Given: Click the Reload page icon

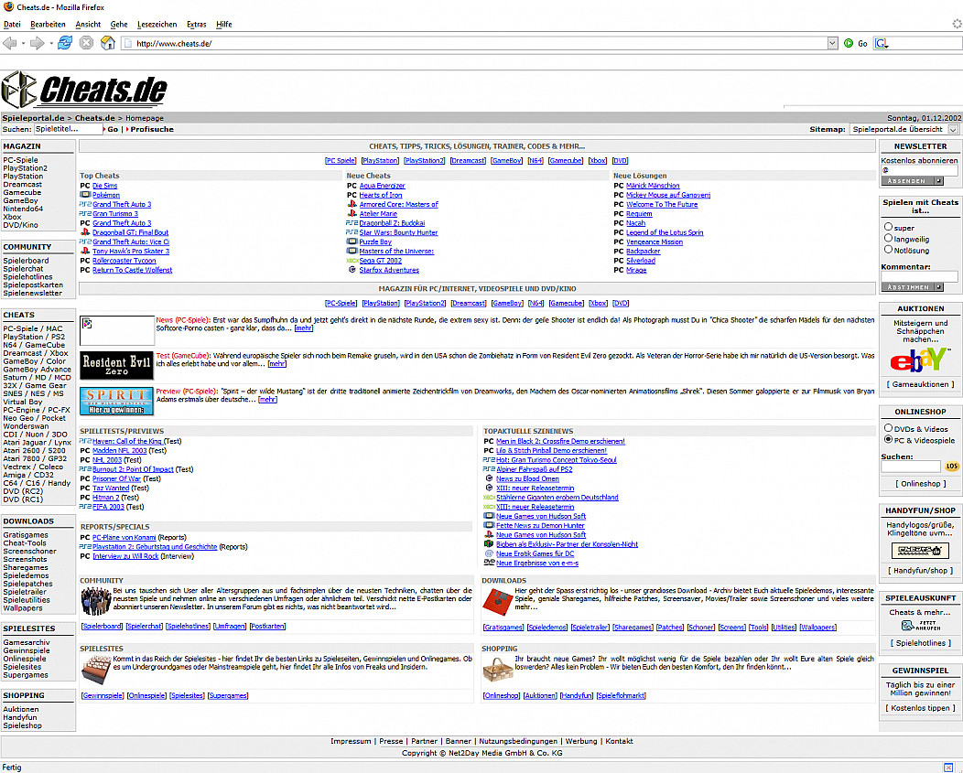Looking at the screenshot, I should [65, 43].
